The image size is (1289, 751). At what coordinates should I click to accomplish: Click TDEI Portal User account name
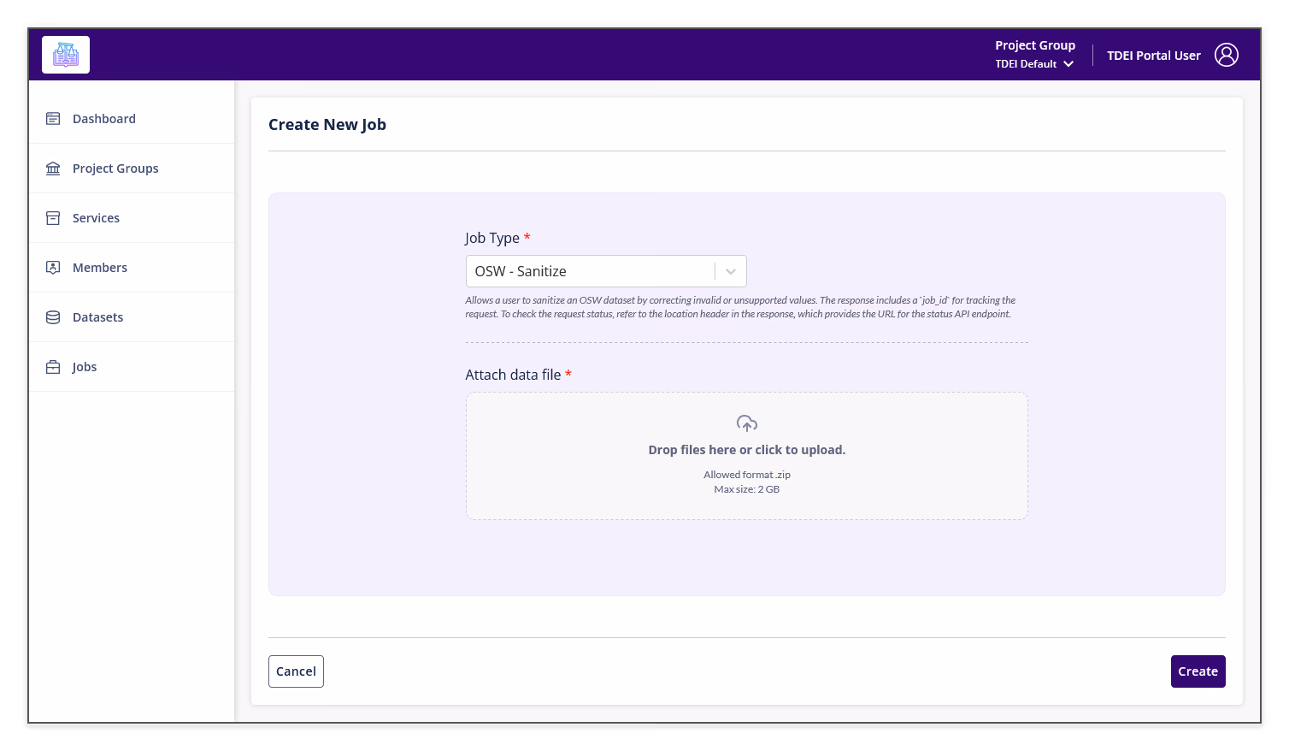pos(1154,56)
